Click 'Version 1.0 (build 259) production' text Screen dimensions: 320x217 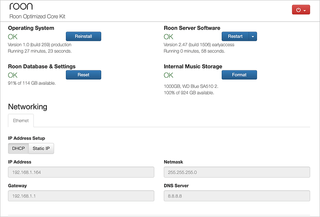pyautogui.click(x=39, y=44)
